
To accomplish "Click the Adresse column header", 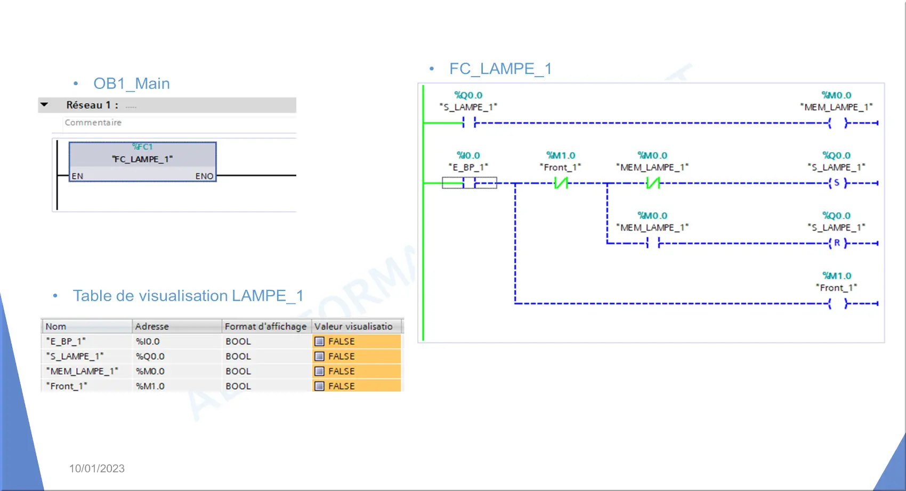I will pos(176,326).
